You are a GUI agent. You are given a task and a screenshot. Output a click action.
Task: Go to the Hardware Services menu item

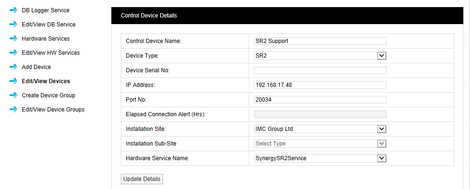tap(45, 39)
